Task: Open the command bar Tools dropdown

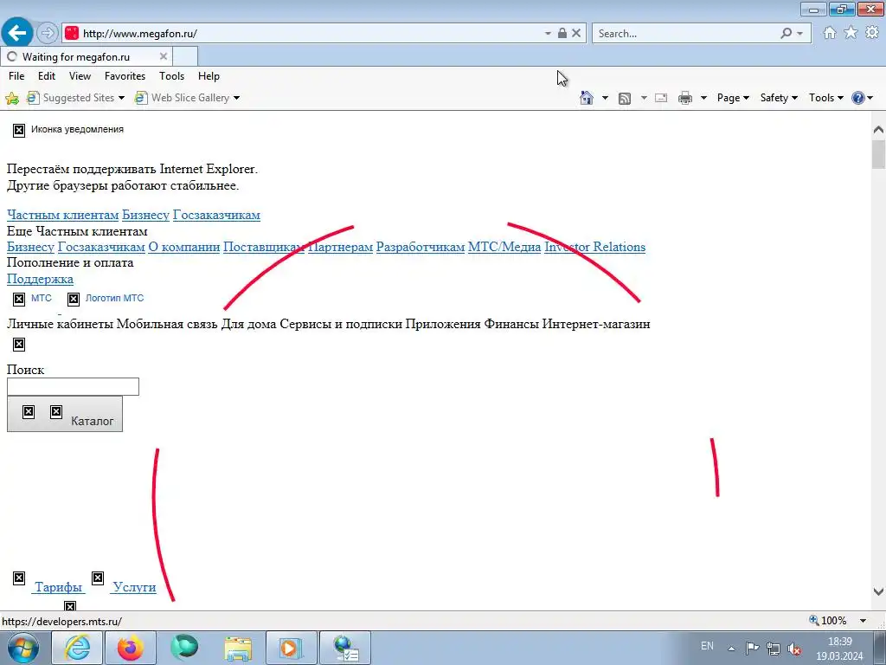Action: click(x=825, y=98)
